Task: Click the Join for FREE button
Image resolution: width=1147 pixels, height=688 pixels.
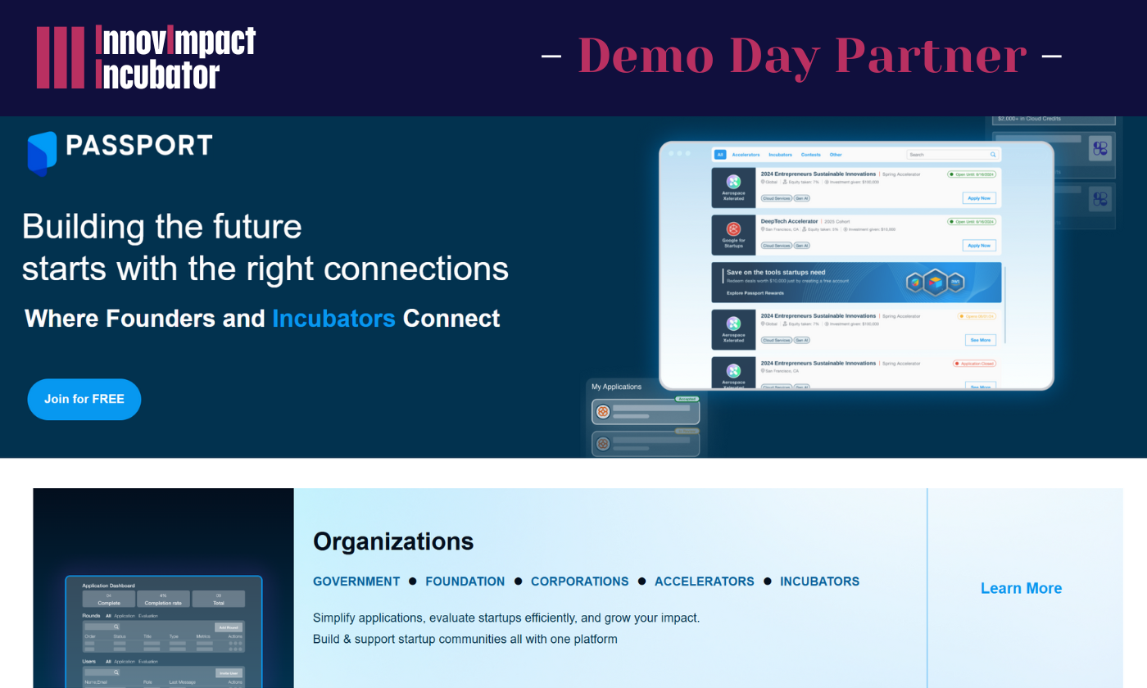Action: point(84,399)
